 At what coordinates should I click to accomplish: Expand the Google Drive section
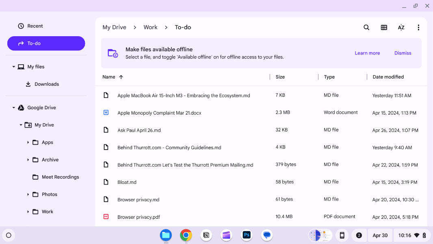pos(13,107)
